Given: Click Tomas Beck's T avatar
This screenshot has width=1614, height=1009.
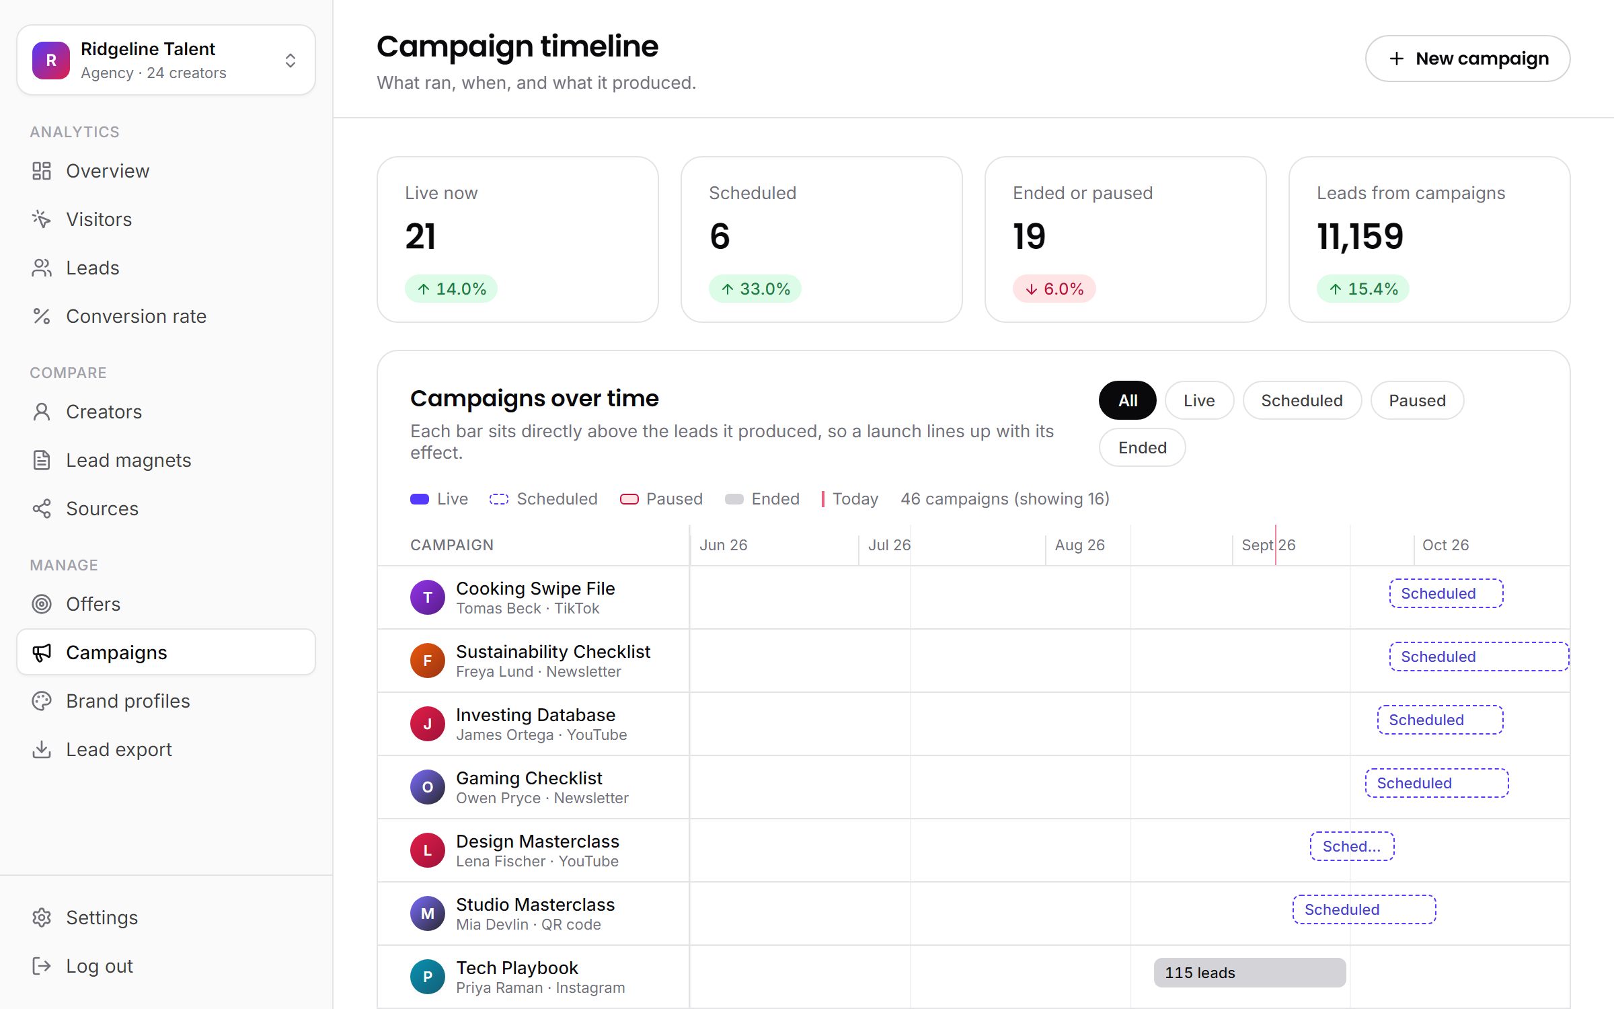Looking at the screenshot, I should click(x=428, y=597).
